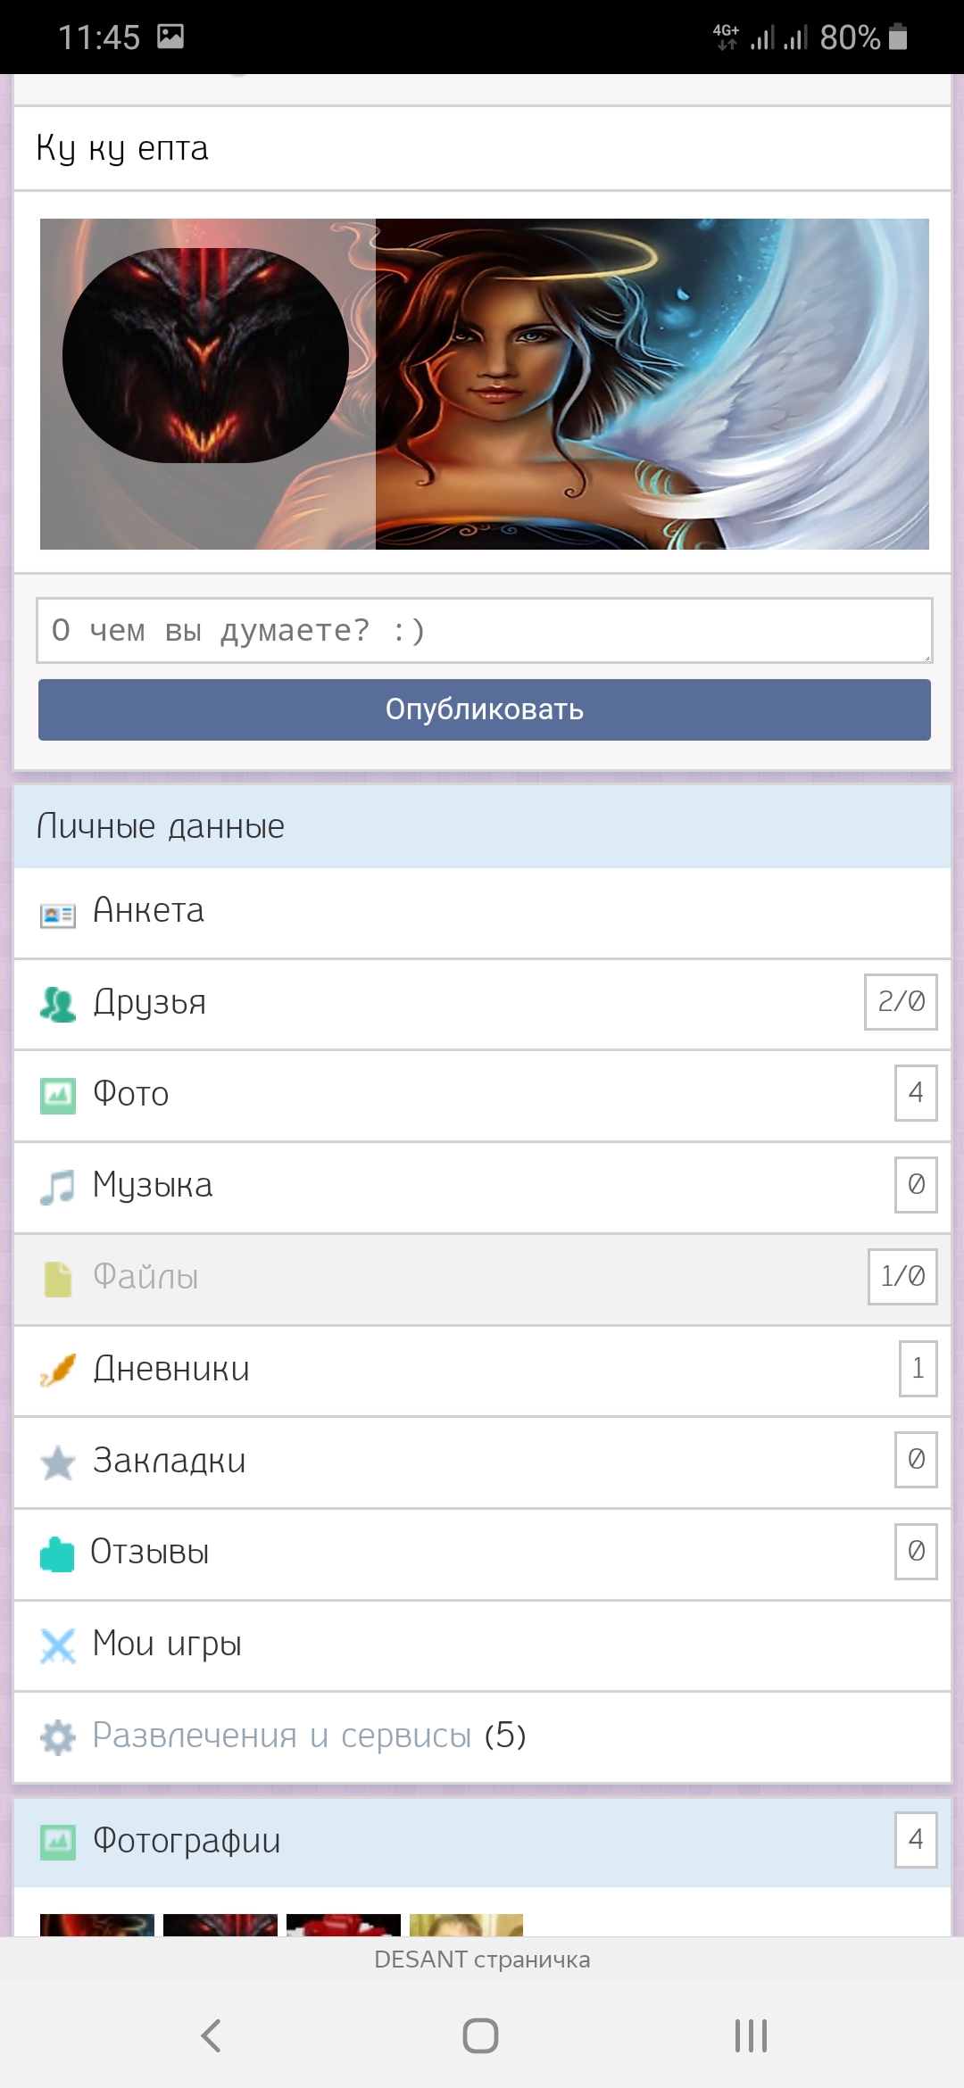Open the angel woman cover image
Screen dimensions: 964x2088
(652, 384)
